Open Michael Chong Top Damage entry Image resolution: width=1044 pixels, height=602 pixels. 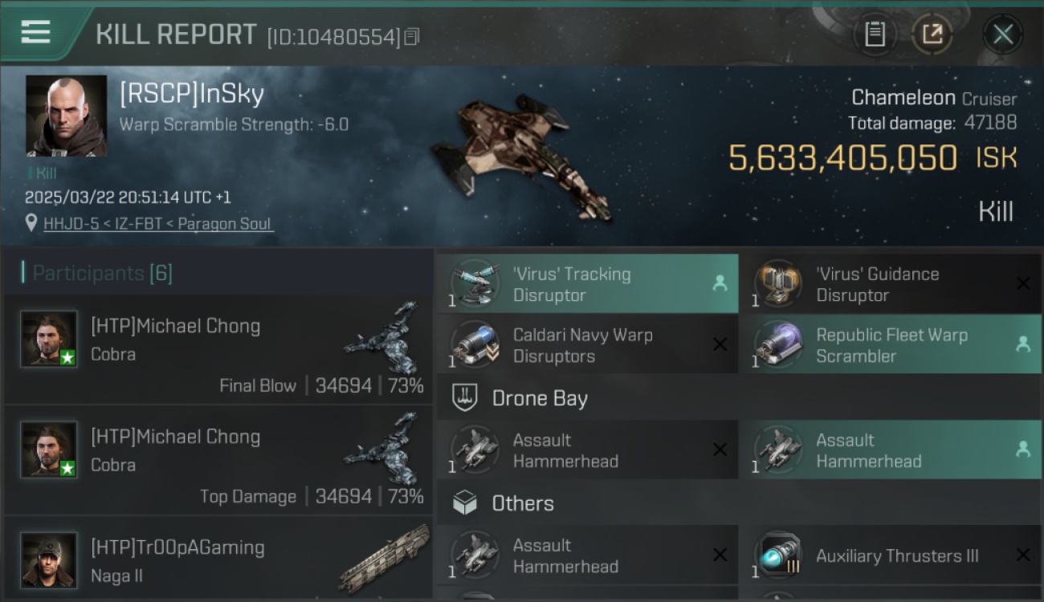218,461
